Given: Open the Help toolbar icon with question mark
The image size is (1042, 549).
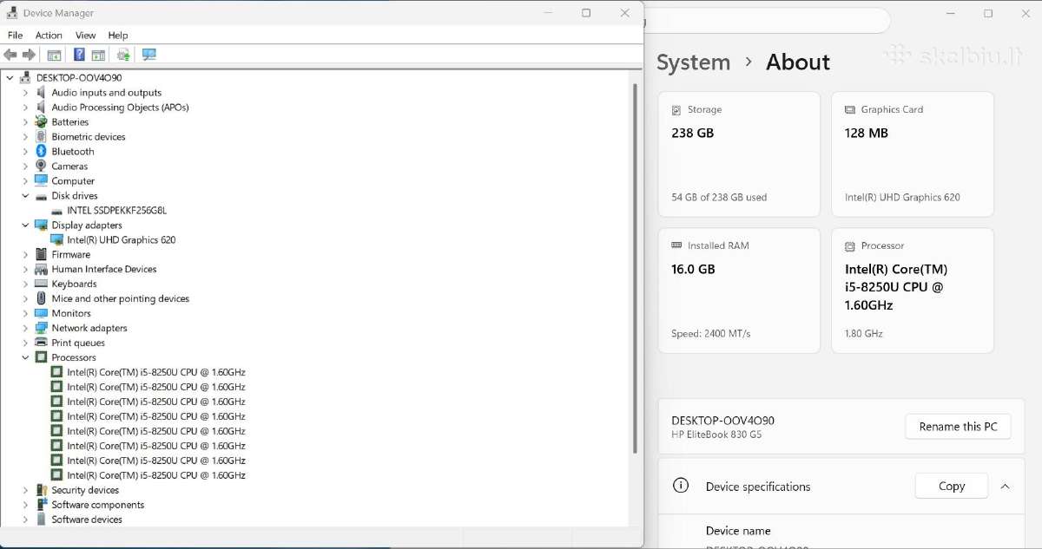Looking at the screenshot, I should click(x=79, y=55).
